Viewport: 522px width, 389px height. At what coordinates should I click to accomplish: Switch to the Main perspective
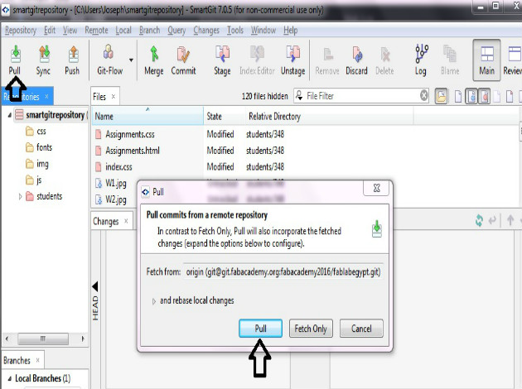(x=486, y=60)
